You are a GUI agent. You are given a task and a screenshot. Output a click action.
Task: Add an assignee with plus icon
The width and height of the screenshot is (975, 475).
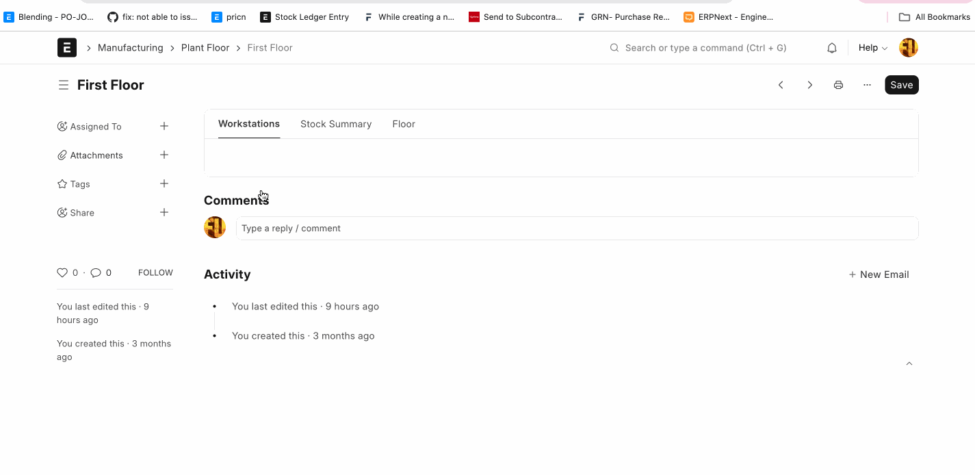[164, 126]
